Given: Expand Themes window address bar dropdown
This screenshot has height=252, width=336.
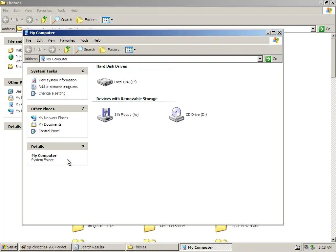Looking at the screenshot, I should point(313,29).
